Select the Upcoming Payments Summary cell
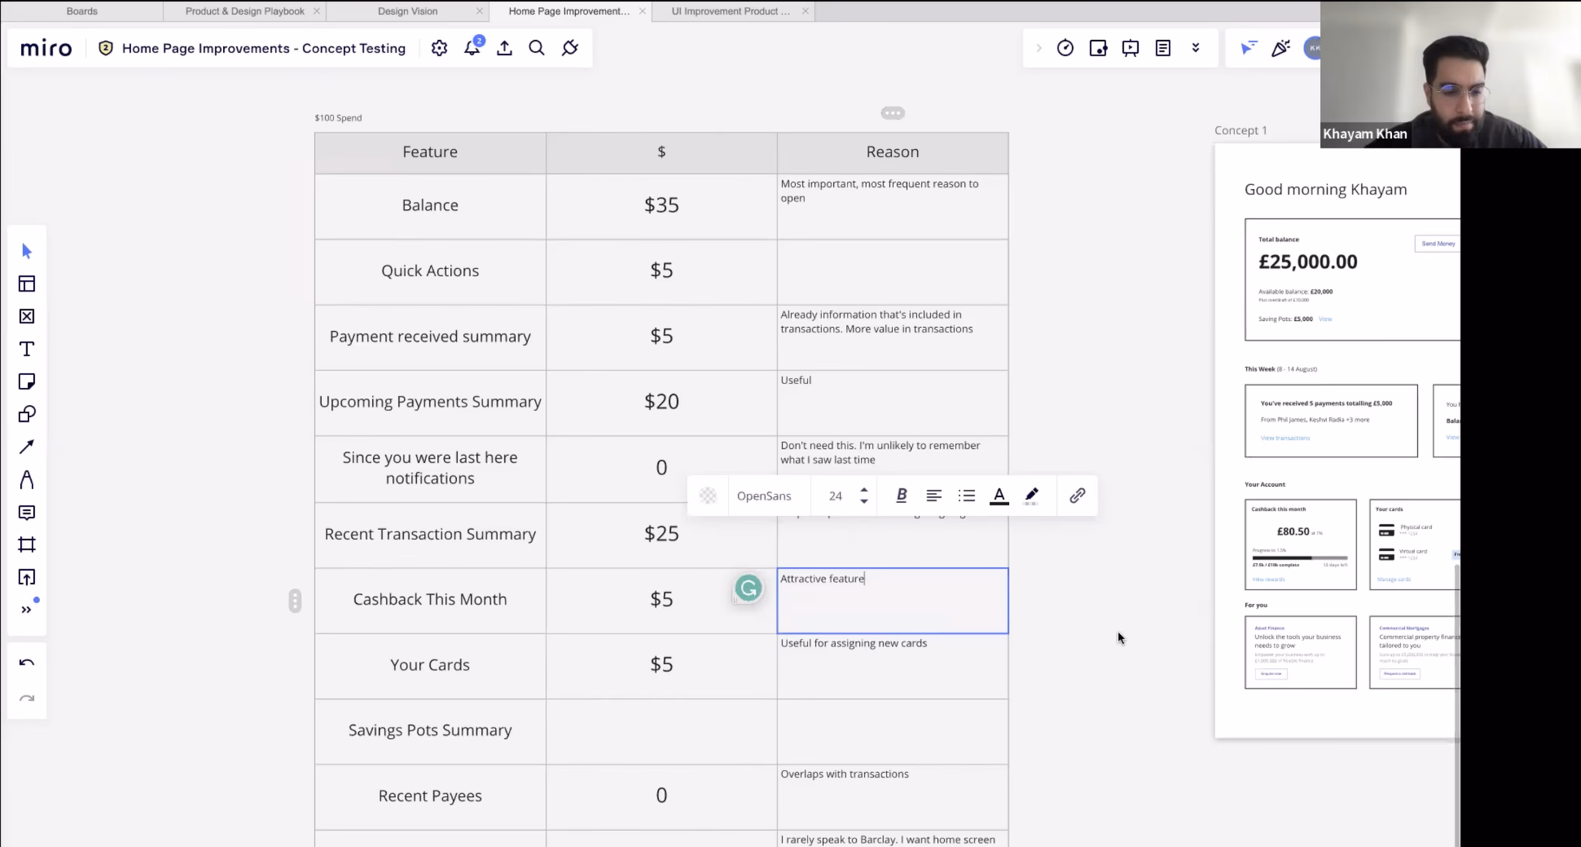 pos(430,402)
